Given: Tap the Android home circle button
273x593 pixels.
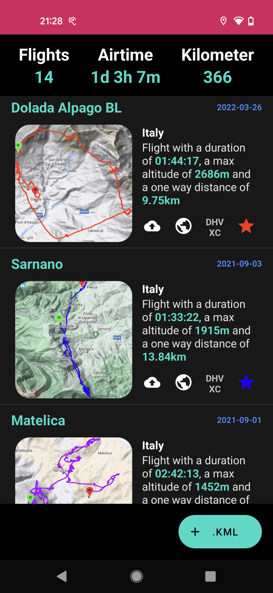Looking at the screenshot, I should (136, 576).
